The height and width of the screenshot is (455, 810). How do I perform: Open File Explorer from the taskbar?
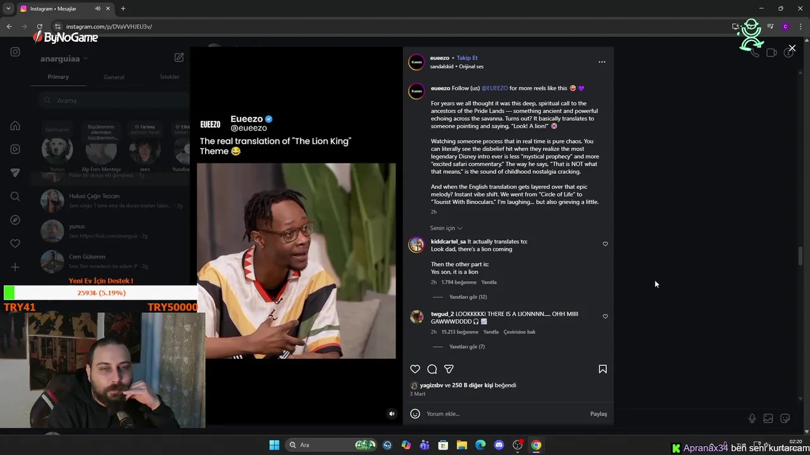[x=462, y=445]
